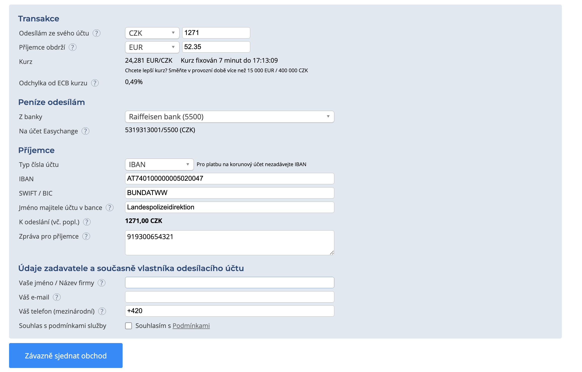Open the IBAN account type dropdown
This screenshot has height=372, width=582.
[159, 165]
